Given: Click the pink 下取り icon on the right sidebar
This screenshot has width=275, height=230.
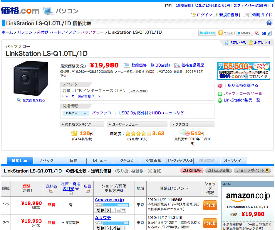Looking at the screenshot, I should pyautogui.click(x=220, y=86).
